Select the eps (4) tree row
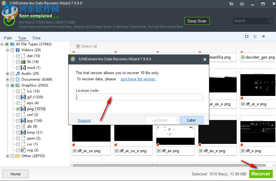 pos(33,103)
